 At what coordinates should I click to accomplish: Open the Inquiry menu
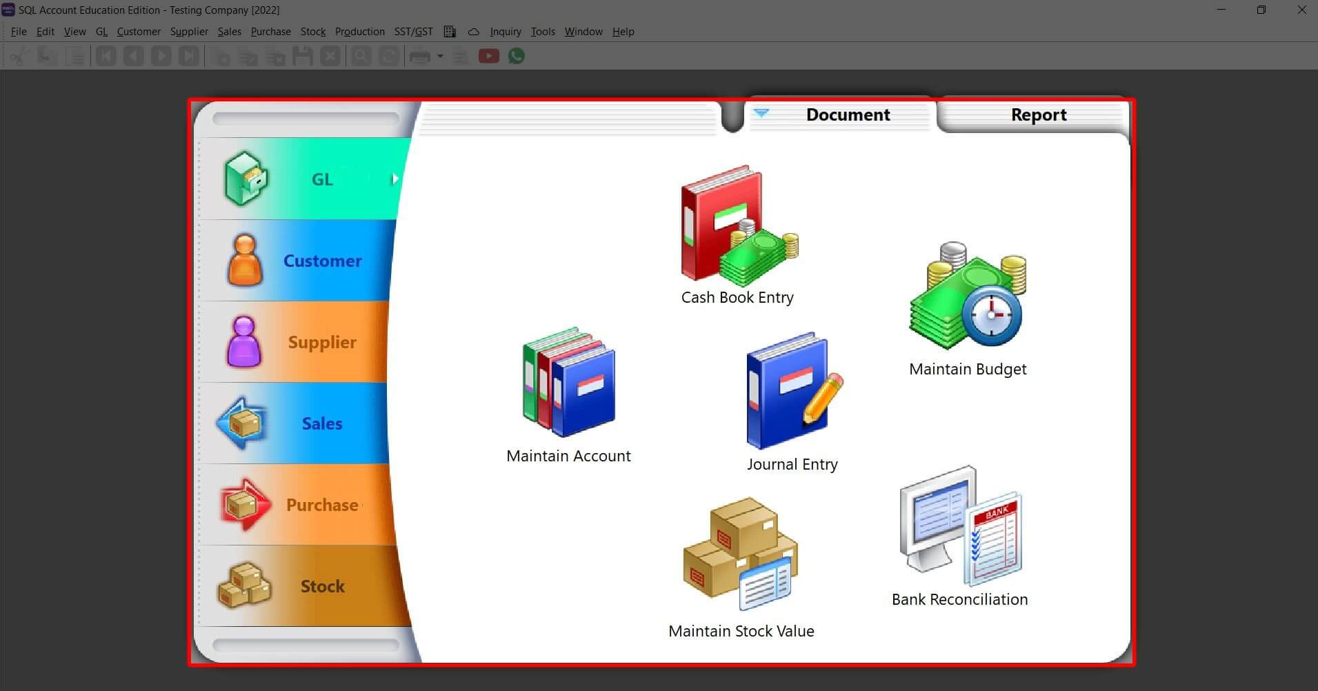(506, 32)
